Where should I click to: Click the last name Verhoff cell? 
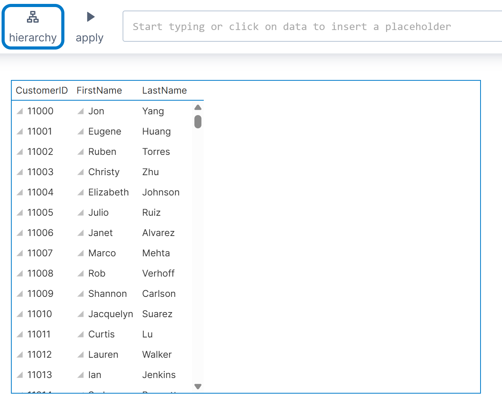point(158,273)
